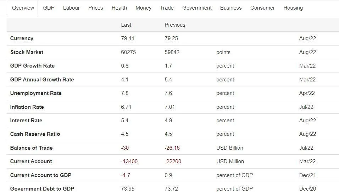Select the Unemployment Rate row link
Viewport: 339px width, 192px height.
(x=36, y=93)
